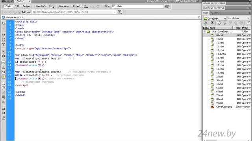Click Format Source Code icon at bottom
The image size is (252, 141).
4,118
